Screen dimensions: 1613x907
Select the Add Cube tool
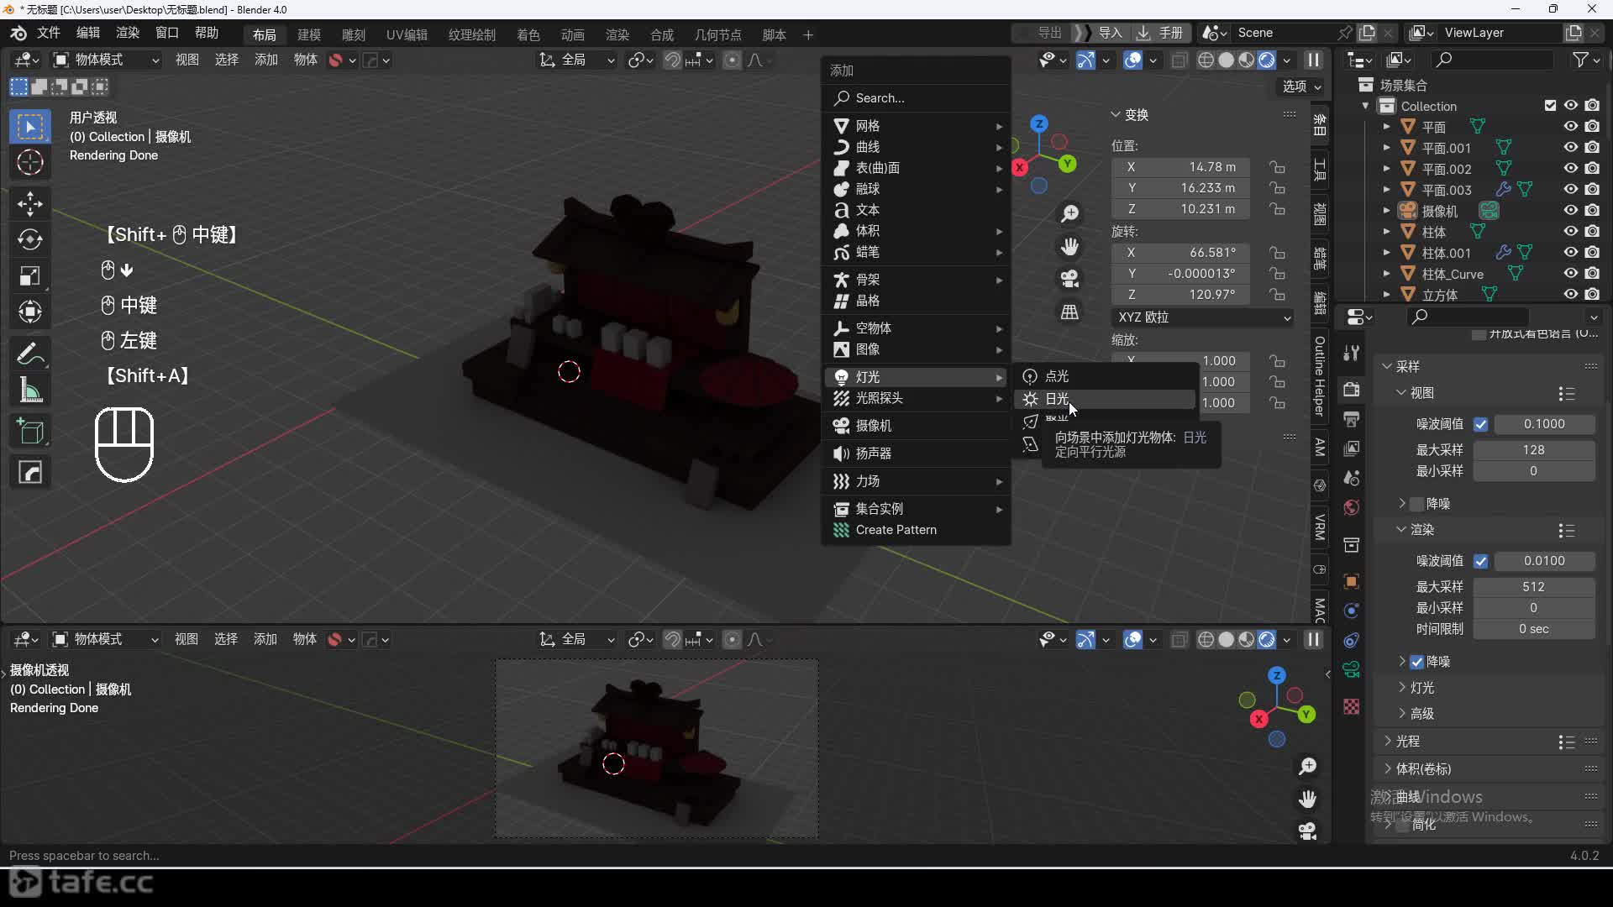(30, 432)
